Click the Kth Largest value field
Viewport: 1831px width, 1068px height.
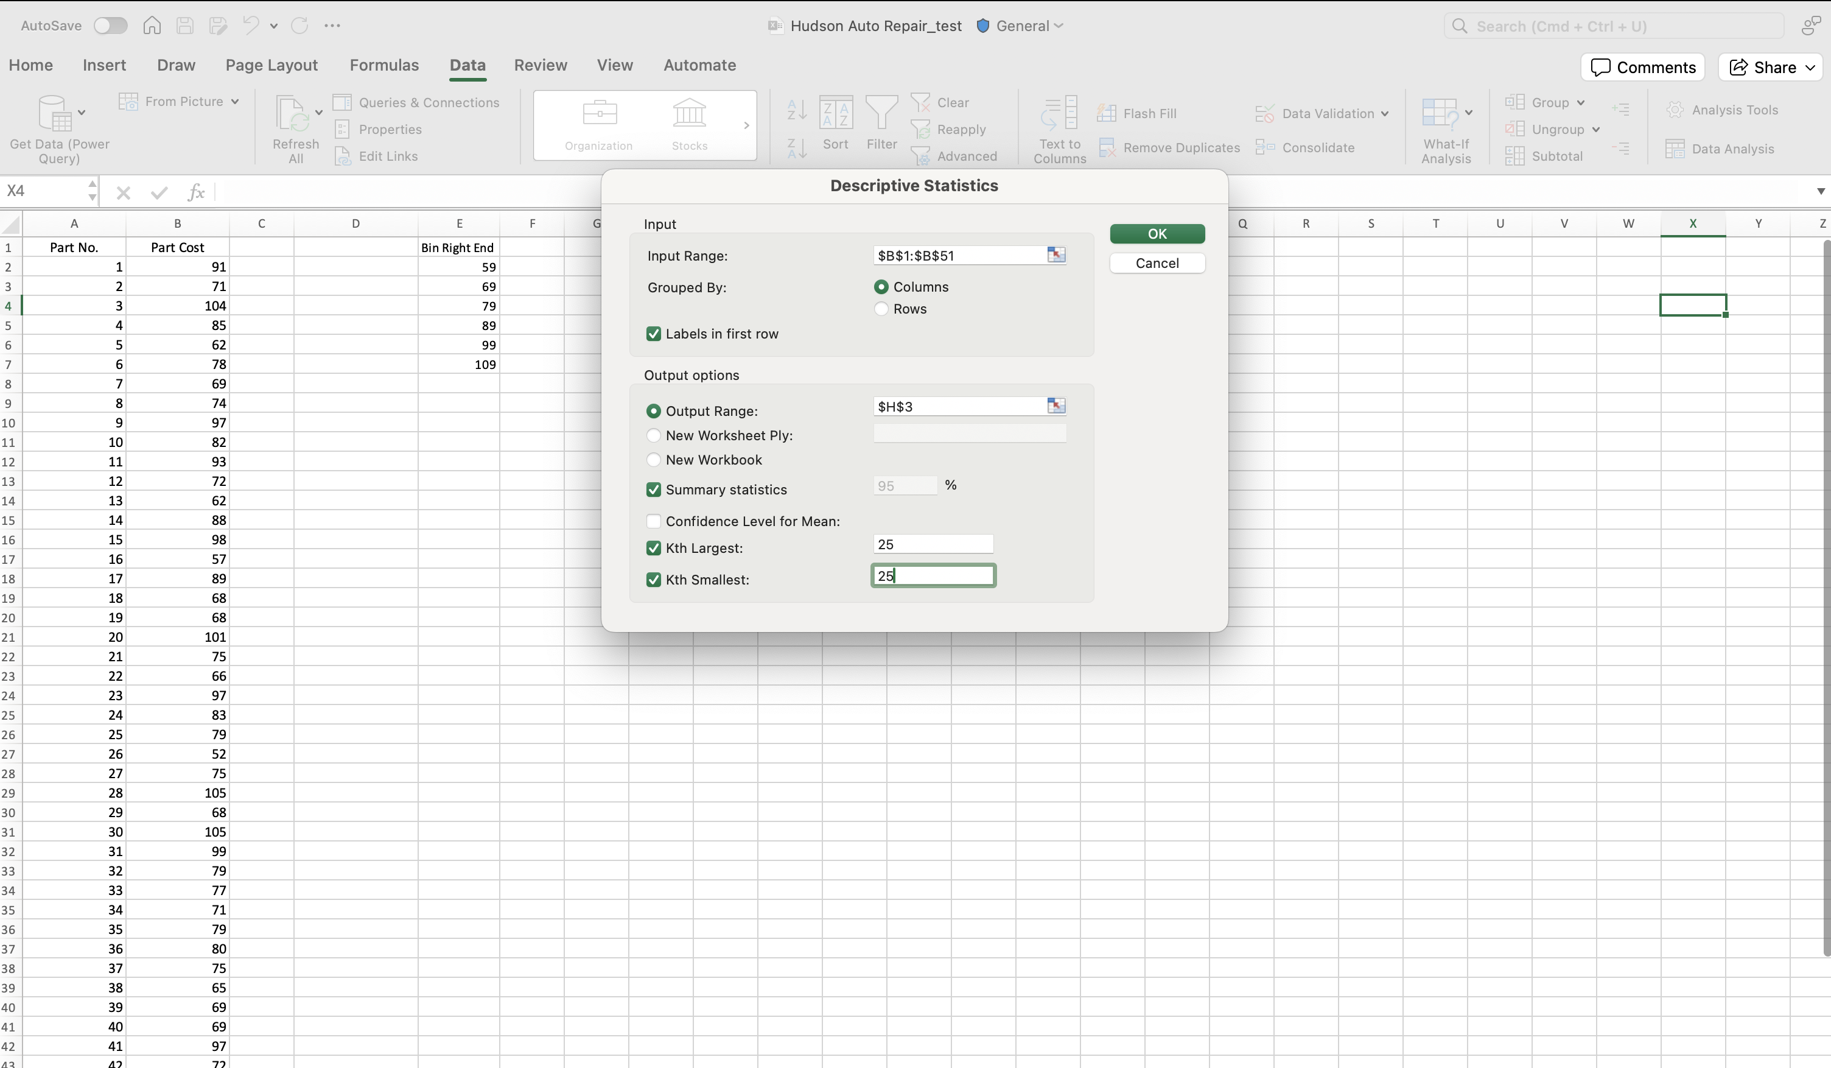[933, 544]
